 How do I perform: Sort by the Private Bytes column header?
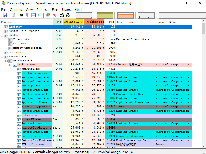click(73, 22)
